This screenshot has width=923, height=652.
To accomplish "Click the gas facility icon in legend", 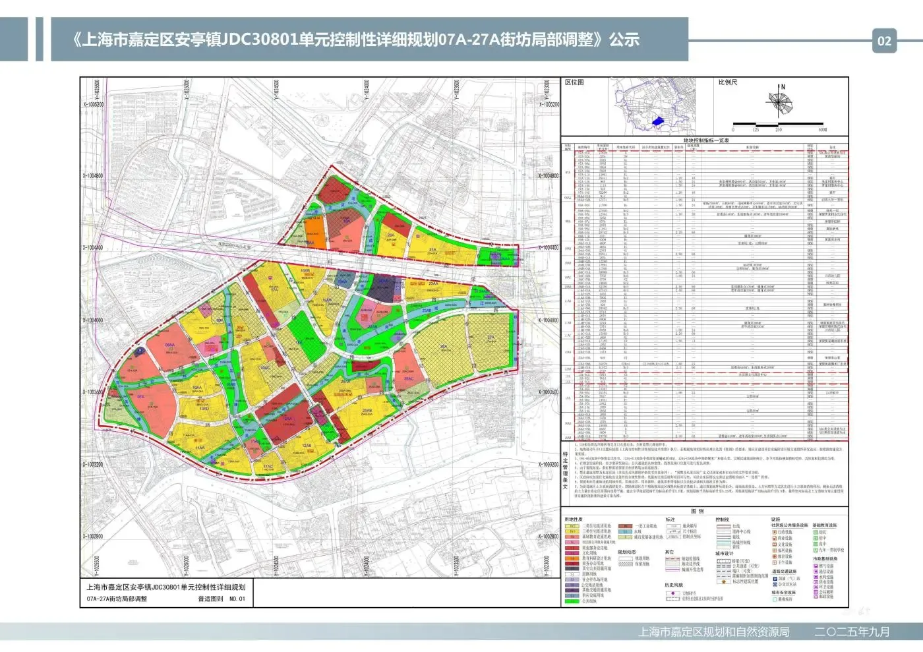I will (x=816, y=566).
